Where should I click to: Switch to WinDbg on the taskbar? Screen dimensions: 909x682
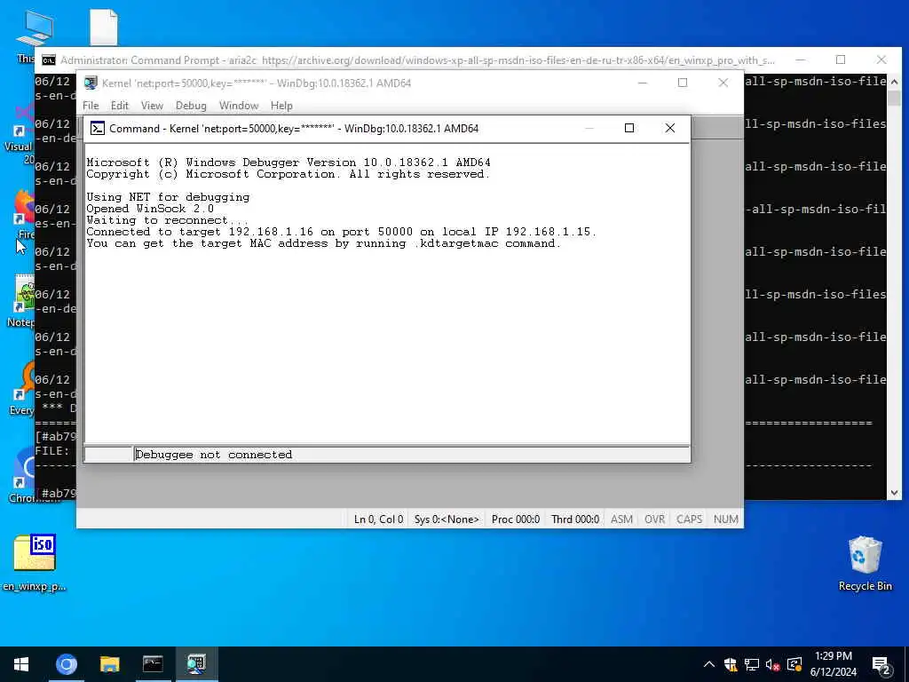pyautogui.click(x=196, y=664)
